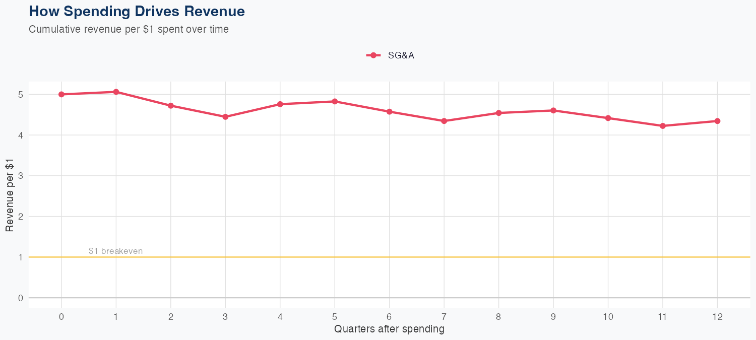Click the Quarters after spending axis title
This screenshot has width=756, height=340.
point(389,329)
